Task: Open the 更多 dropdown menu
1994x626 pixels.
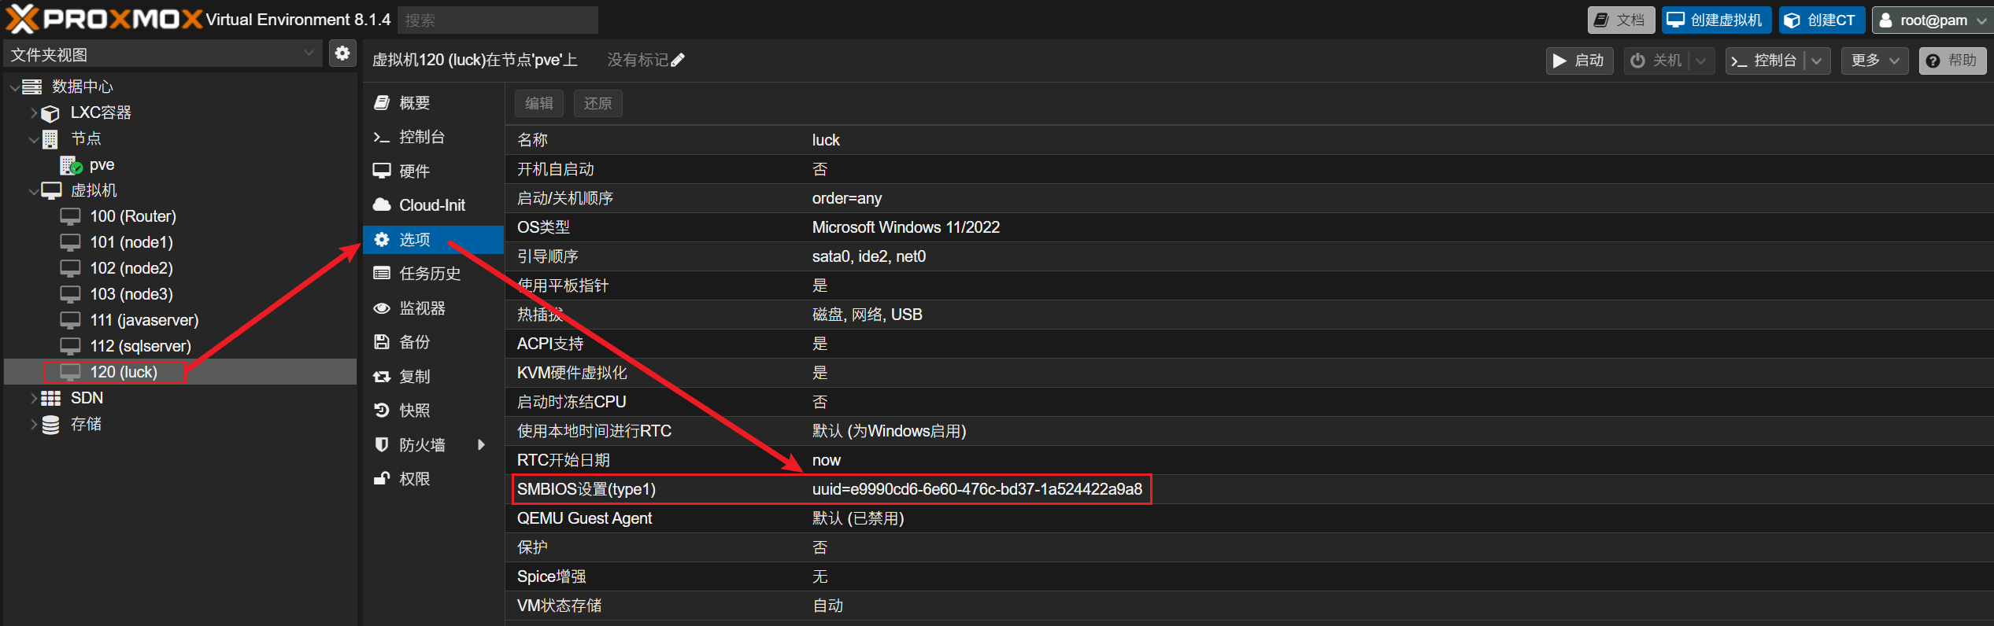Action: [x=1874, y=61]
